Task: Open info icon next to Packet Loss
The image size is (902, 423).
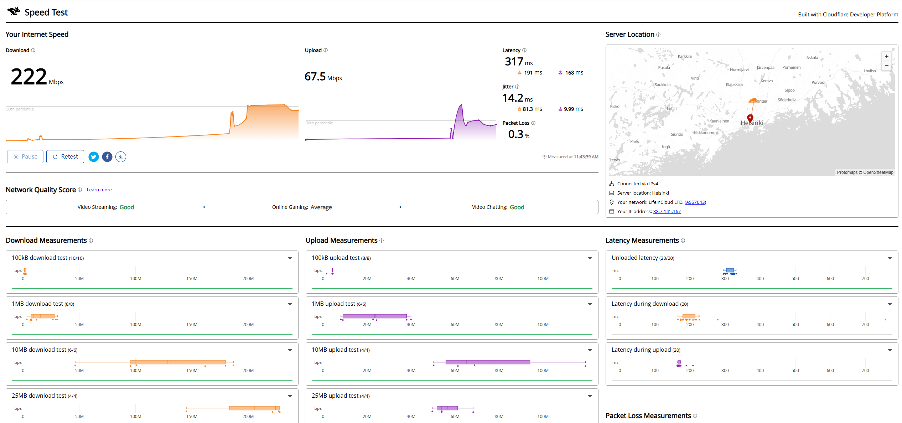Action: tap(533, 123)
